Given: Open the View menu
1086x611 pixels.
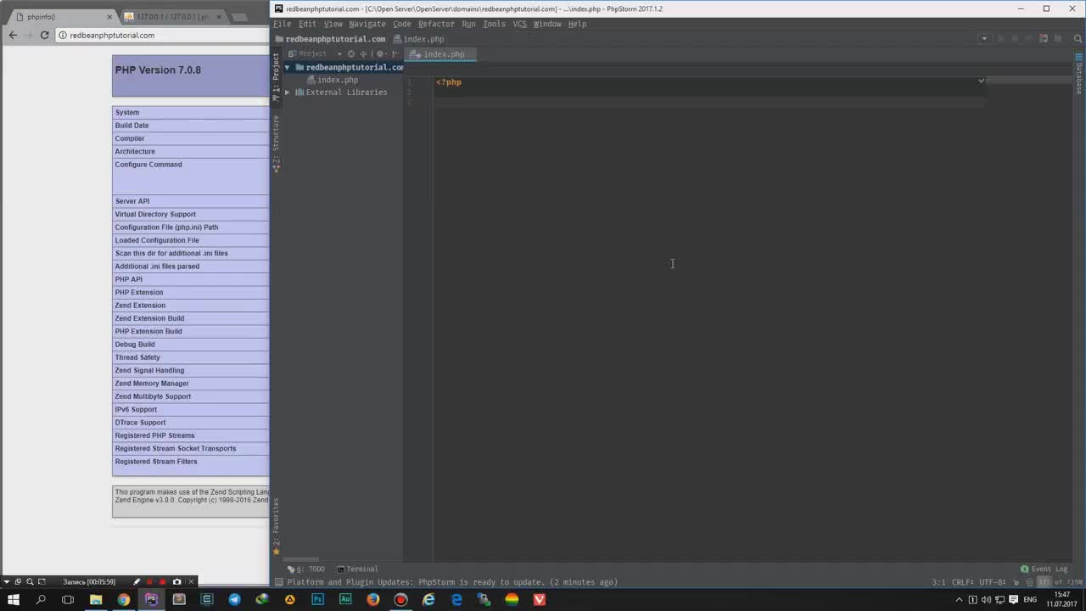Looking at the screenshot, I should tap(333, 24).
